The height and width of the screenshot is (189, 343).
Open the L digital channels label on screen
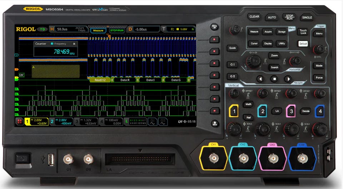pos(136,122)
